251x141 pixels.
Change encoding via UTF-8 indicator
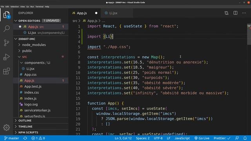(158, 138)
